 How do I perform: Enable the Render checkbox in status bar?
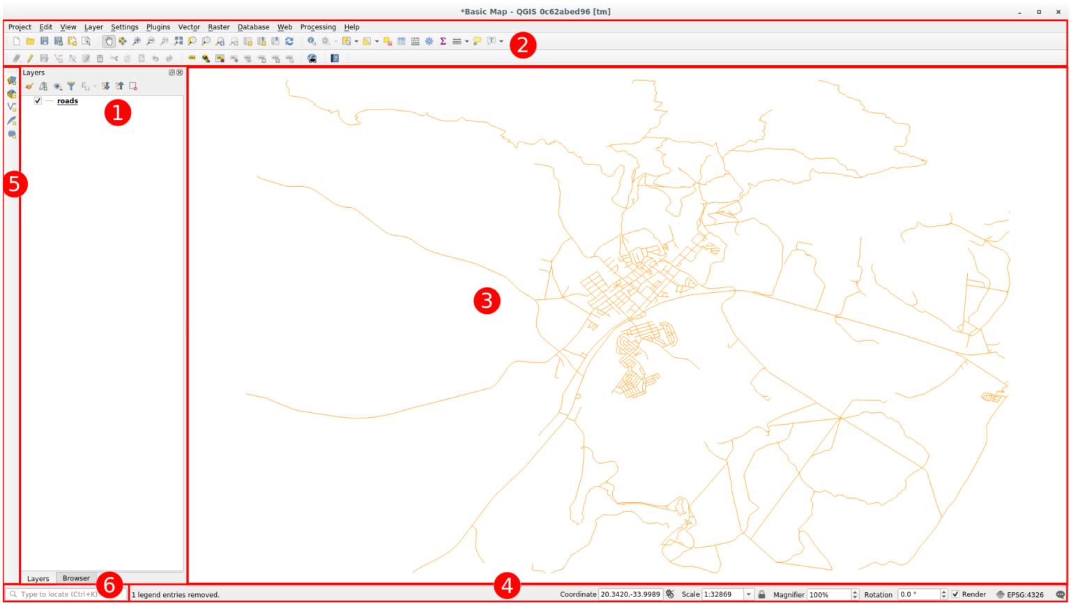pyautogui.click(x=956, y=594)
